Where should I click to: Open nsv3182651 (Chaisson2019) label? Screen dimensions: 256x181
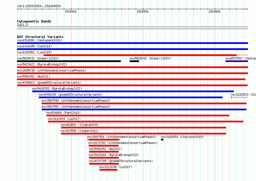click(x=182, y=137)
